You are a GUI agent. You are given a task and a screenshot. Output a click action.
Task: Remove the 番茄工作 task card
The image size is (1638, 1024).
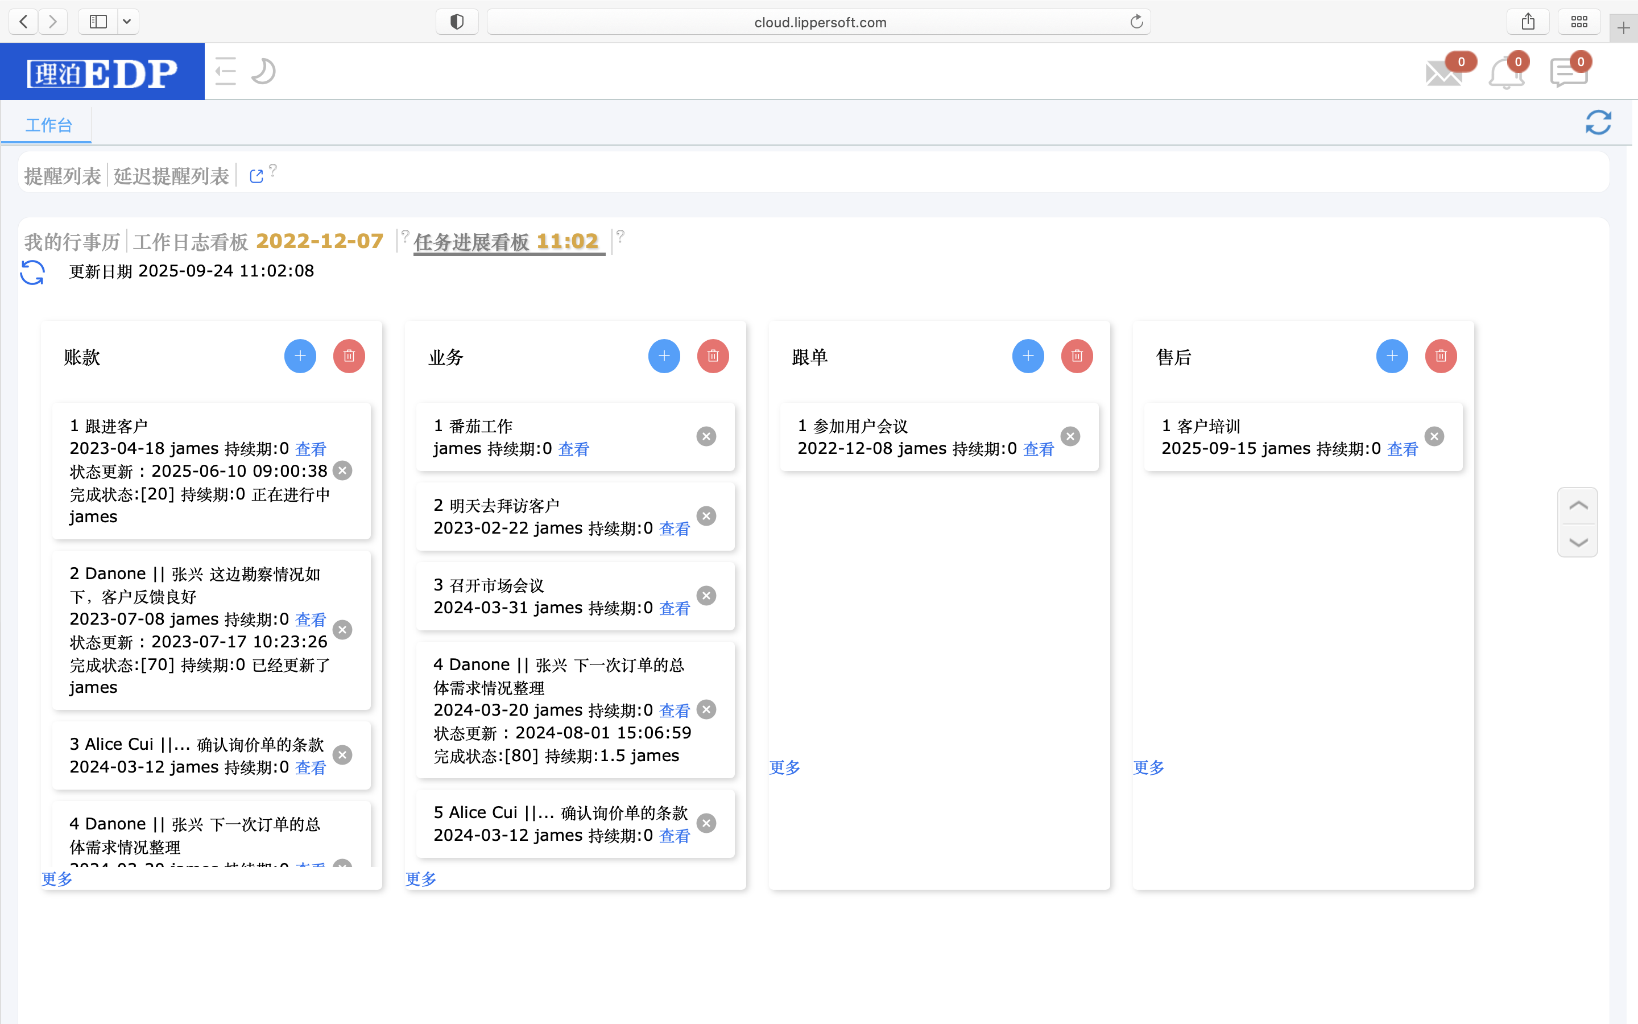click(x=706, y=437)
